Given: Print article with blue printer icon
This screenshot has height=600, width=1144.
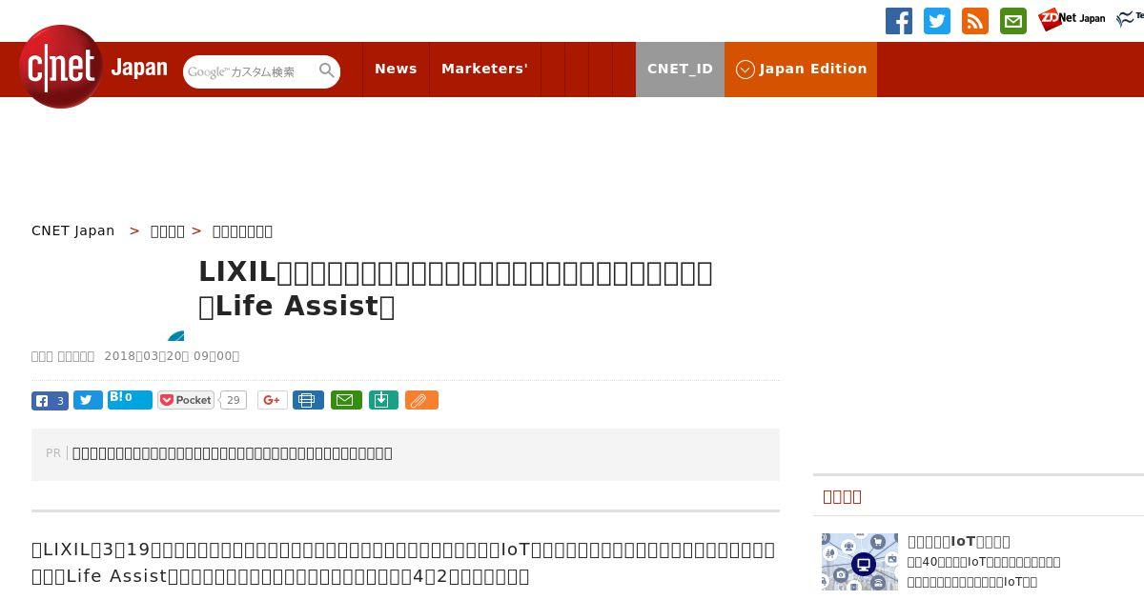Looking at the screenshot, I should 308,400.
